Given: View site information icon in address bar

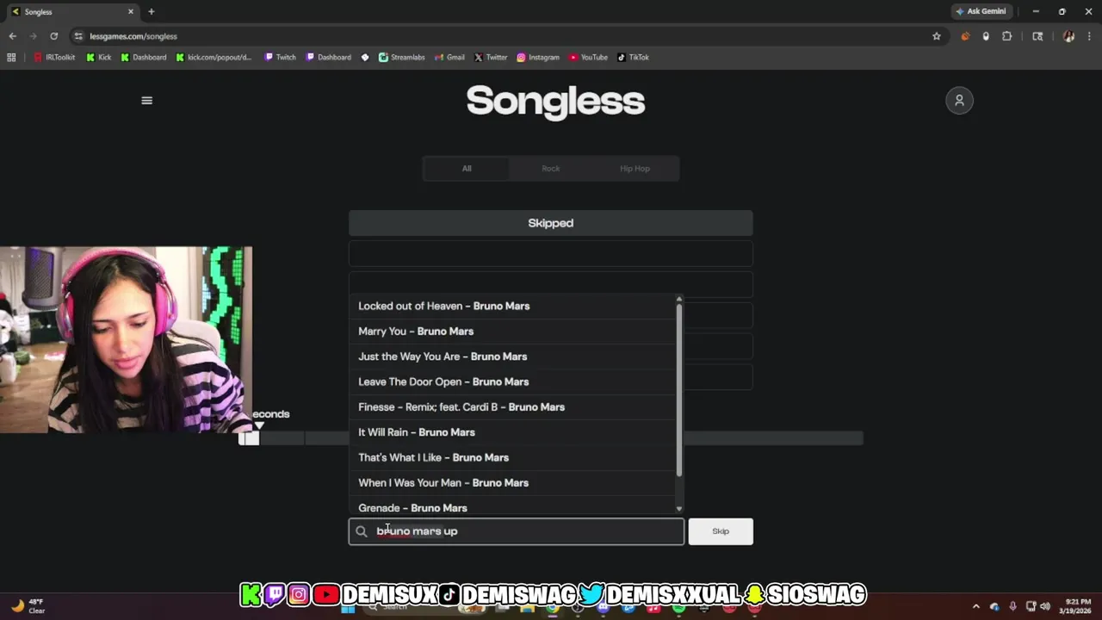Looking at the screenshot, I should (78, 36).
